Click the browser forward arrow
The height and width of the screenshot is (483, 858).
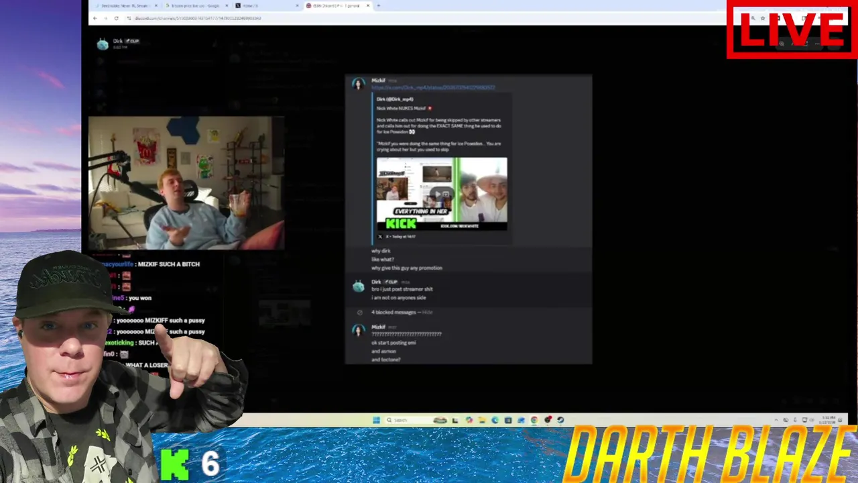tap(105, 18)
